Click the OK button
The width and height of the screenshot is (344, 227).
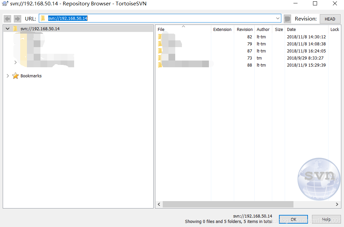(x=293, y=219)
